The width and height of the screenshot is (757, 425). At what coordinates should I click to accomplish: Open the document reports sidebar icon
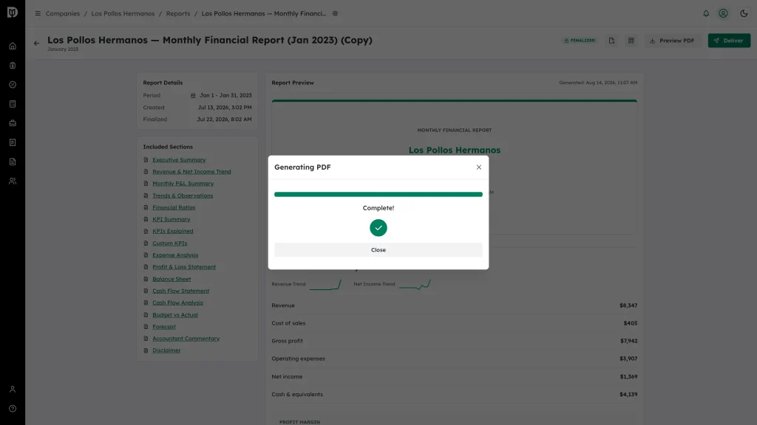[13, 162]
